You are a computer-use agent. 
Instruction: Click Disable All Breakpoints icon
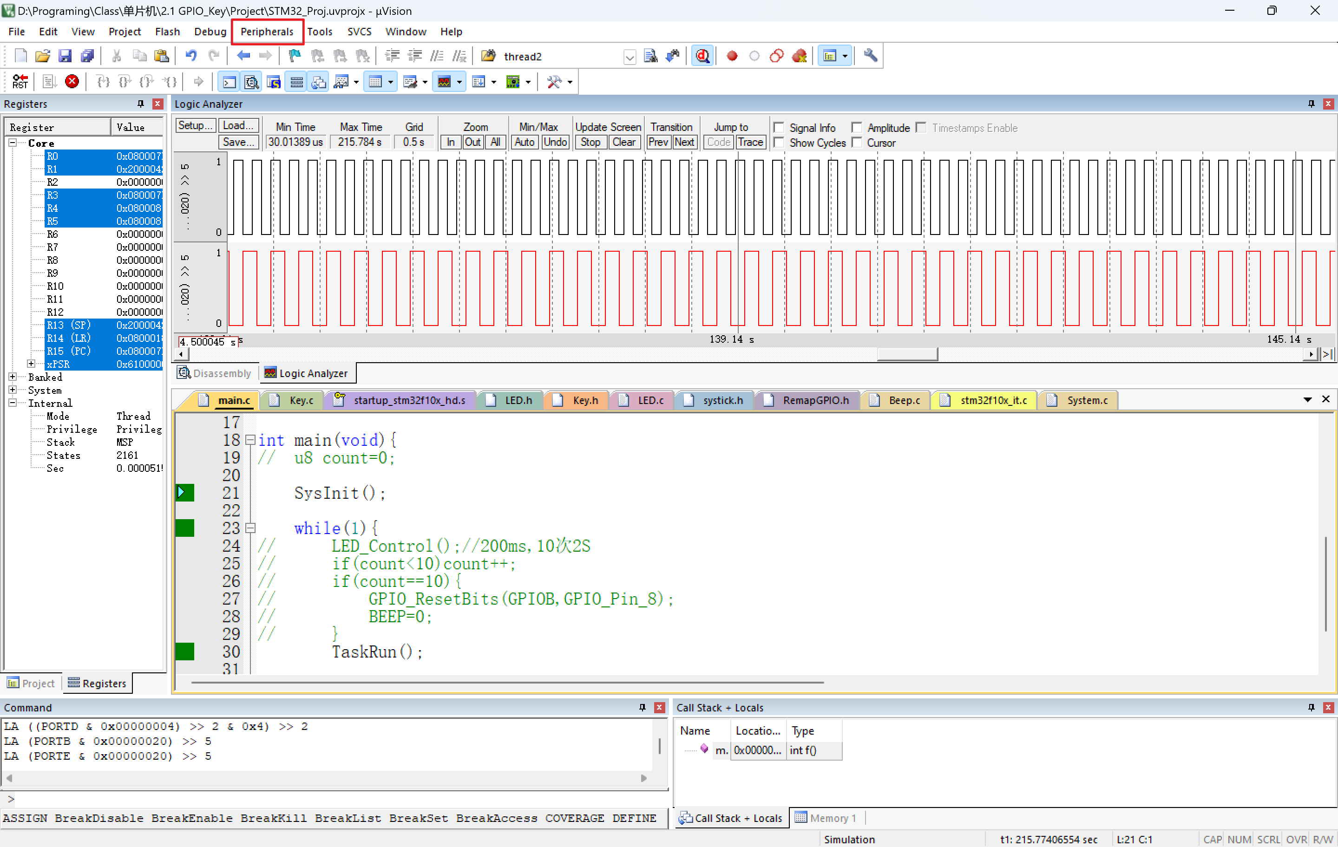pyautogui.click(x=776, y=56)
